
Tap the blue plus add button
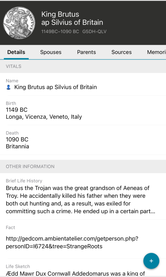point(151,261)
